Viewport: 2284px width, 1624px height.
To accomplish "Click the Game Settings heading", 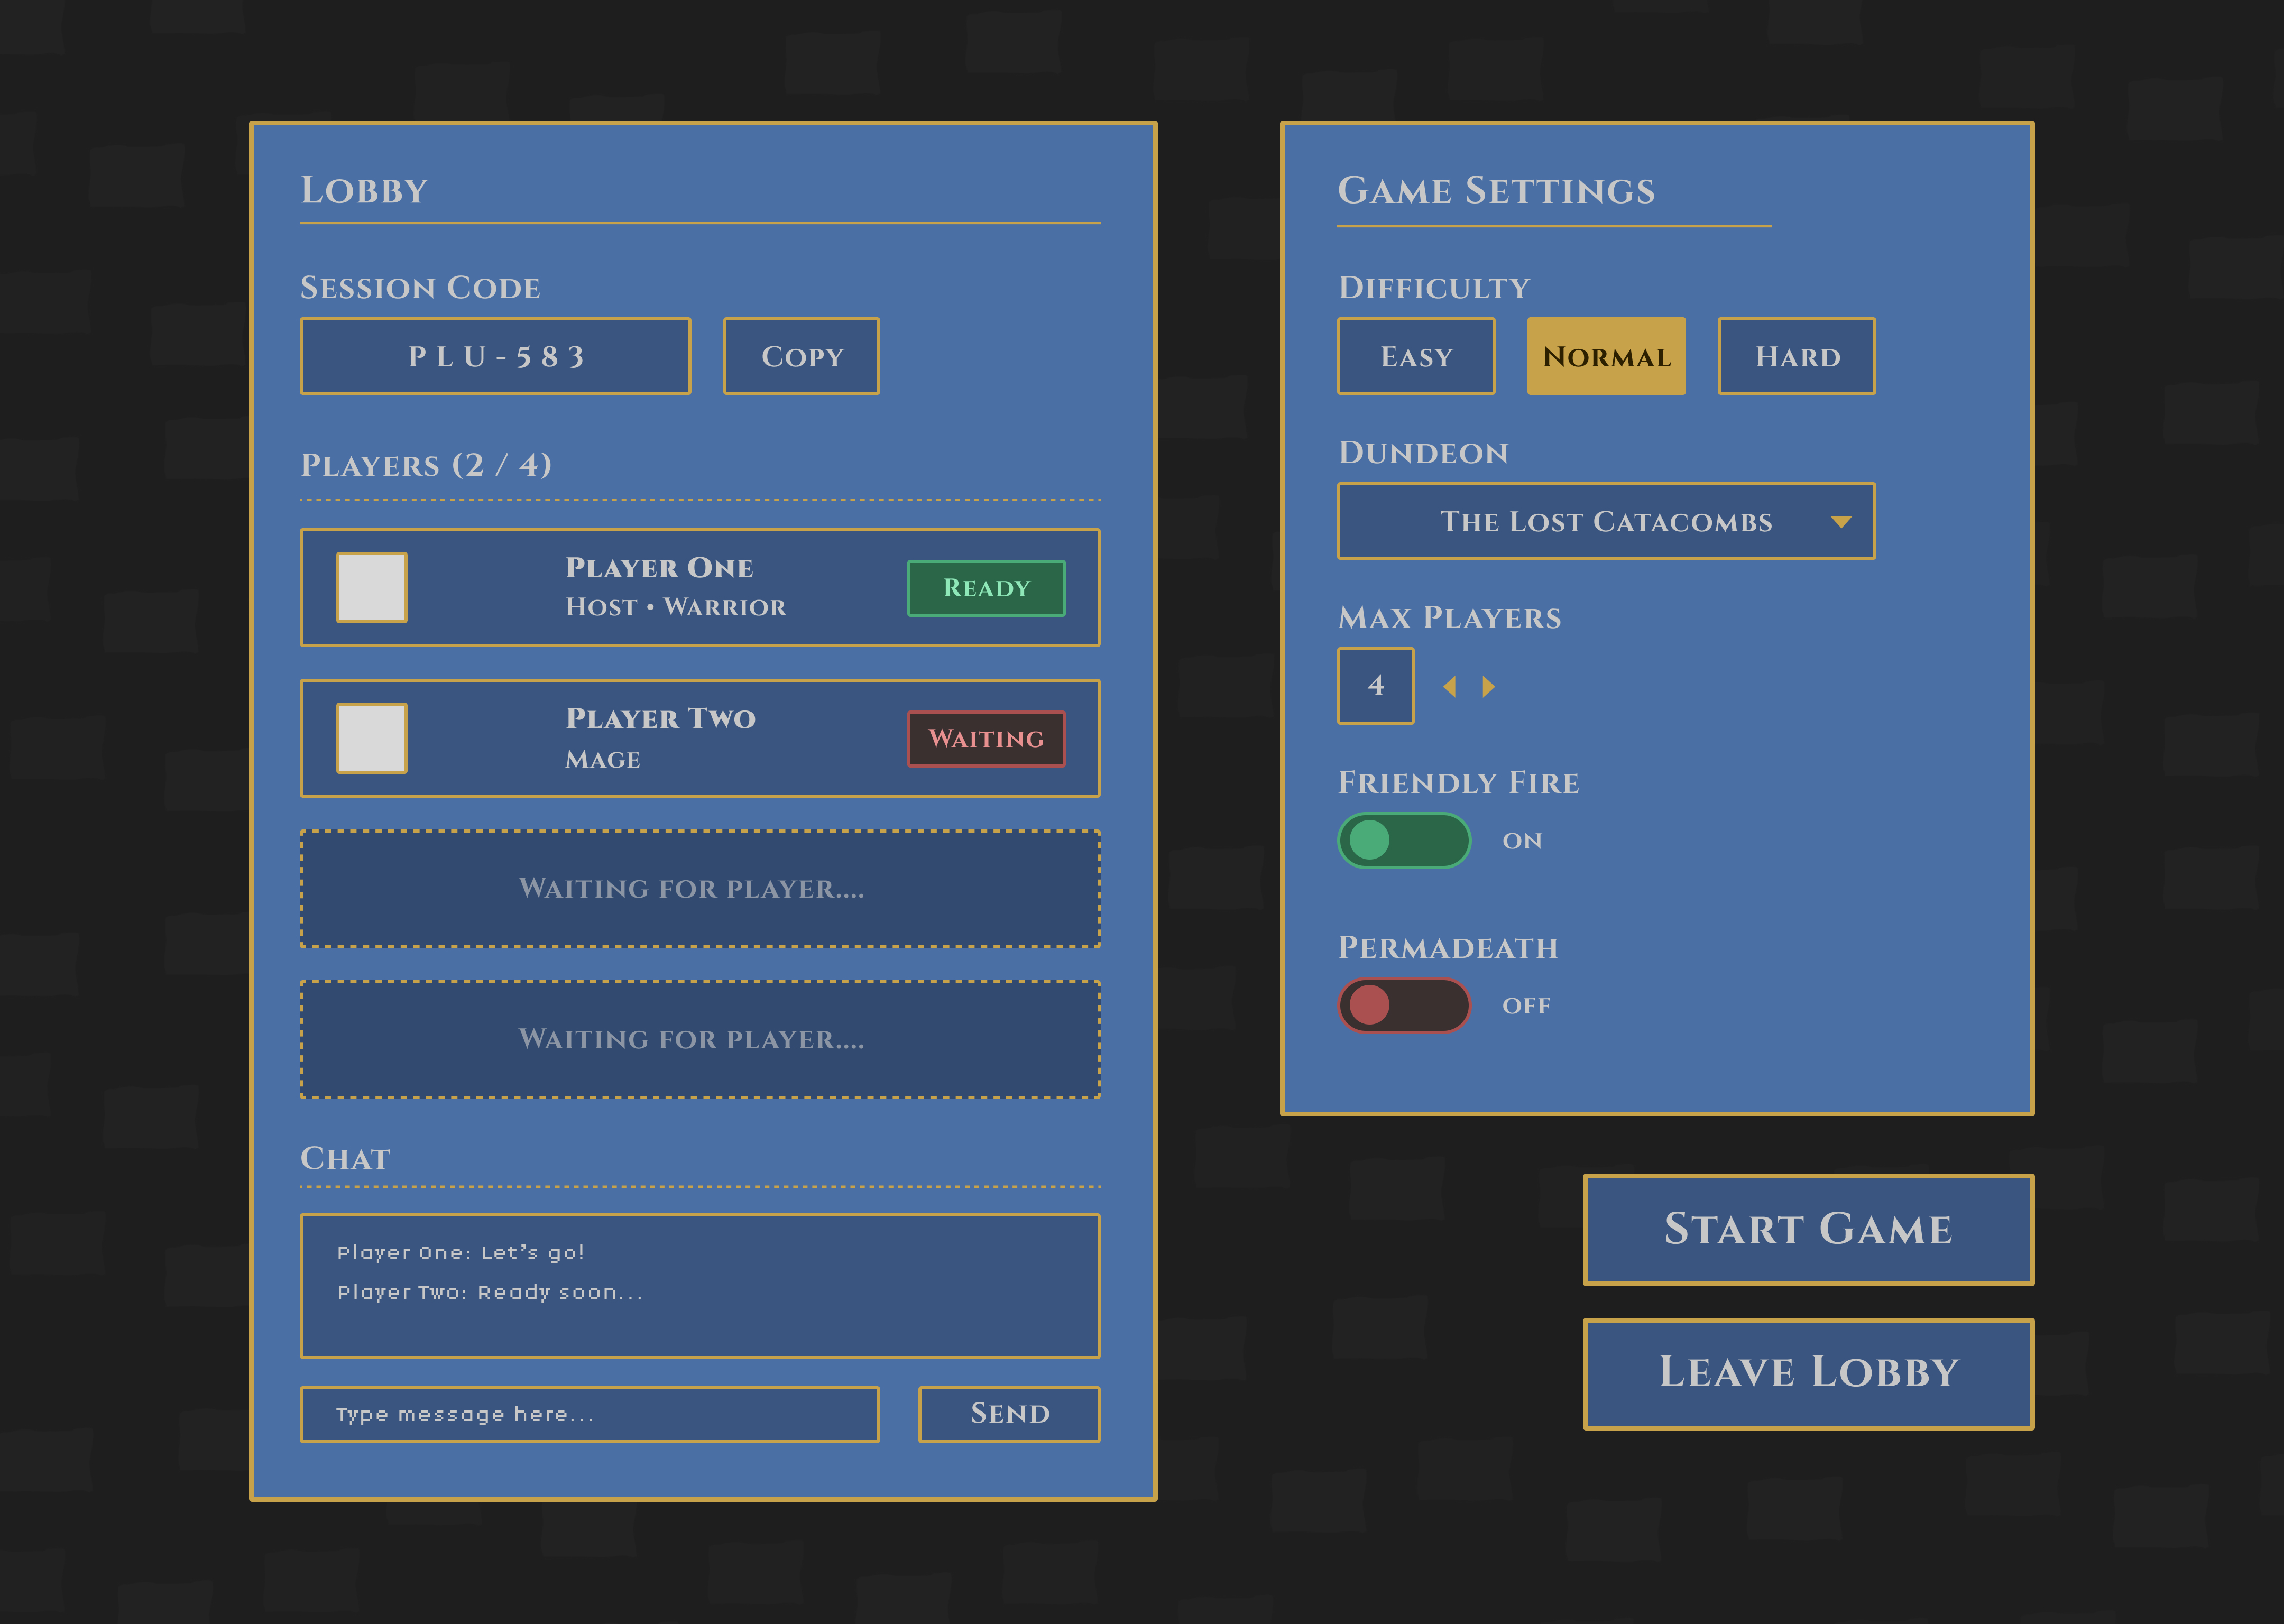I will point(1496,190).
